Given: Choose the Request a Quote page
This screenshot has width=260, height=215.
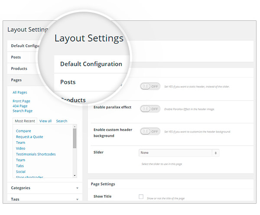Looking at the screenshot, I should coord(29,137).
